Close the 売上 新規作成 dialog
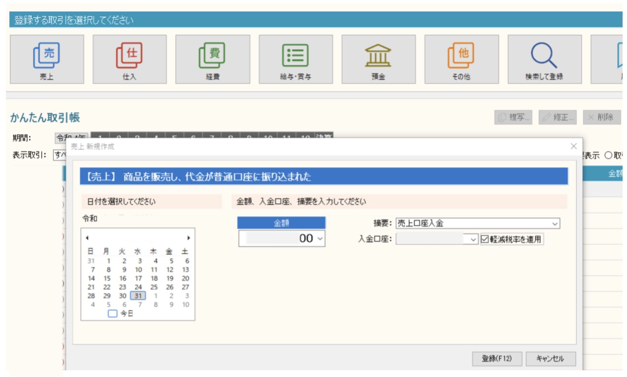The height and width of the screenshot is (377, 627). 574,146
